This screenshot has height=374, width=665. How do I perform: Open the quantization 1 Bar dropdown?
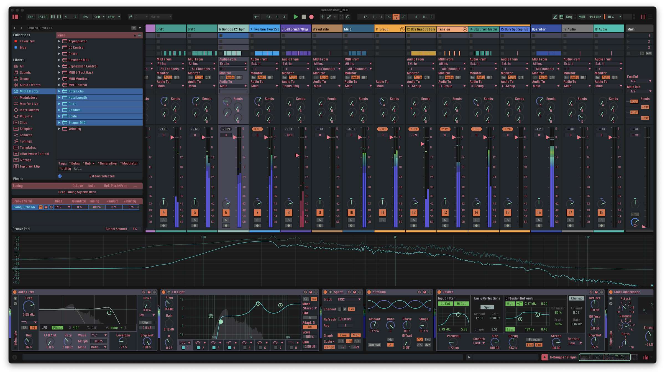tap(114, 17)
